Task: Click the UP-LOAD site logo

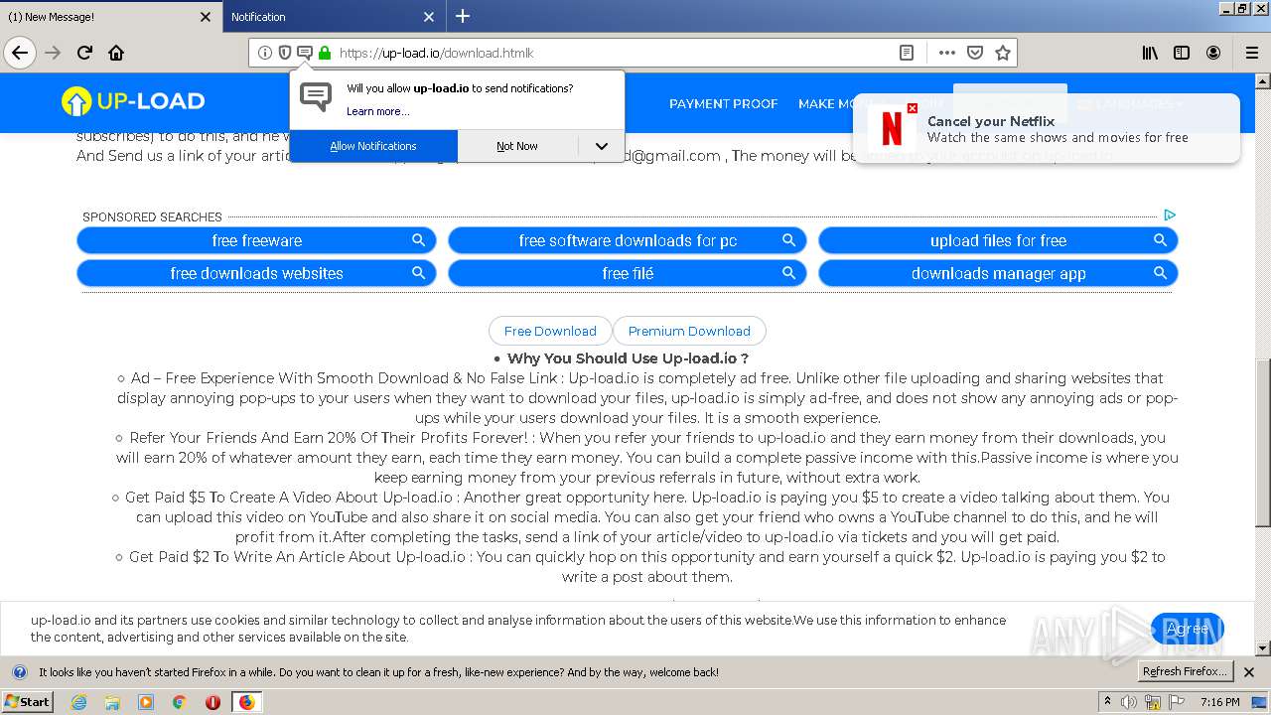Action: 133,101
